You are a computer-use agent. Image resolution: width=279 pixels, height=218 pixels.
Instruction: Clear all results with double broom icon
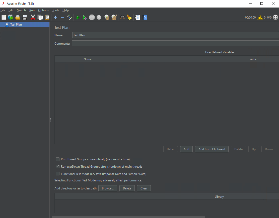click(x=114, y=17)
